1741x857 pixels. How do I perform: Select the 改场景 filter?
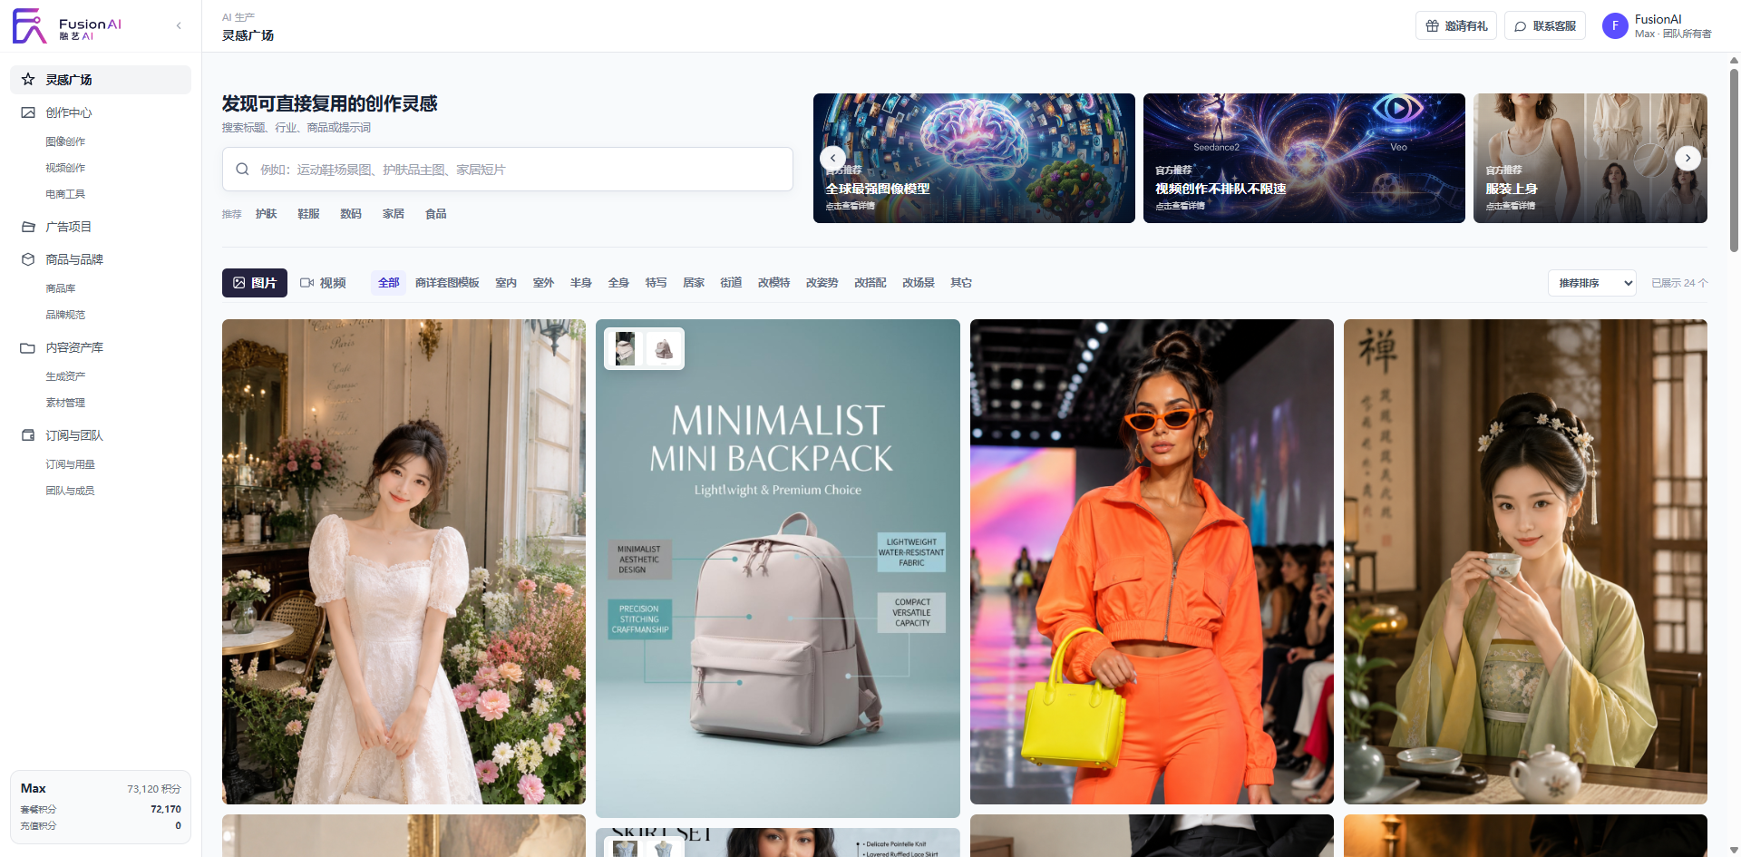tap(918, 283)
